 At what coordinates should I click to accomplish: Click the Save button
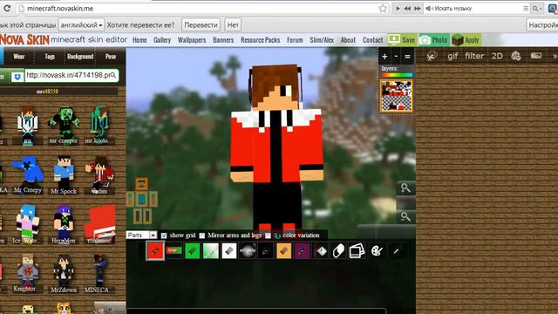tap(402, 40)
